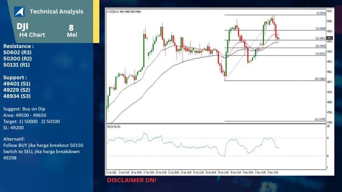Click the Area: 49500 - 49650 line

click(x=25, y=115)
